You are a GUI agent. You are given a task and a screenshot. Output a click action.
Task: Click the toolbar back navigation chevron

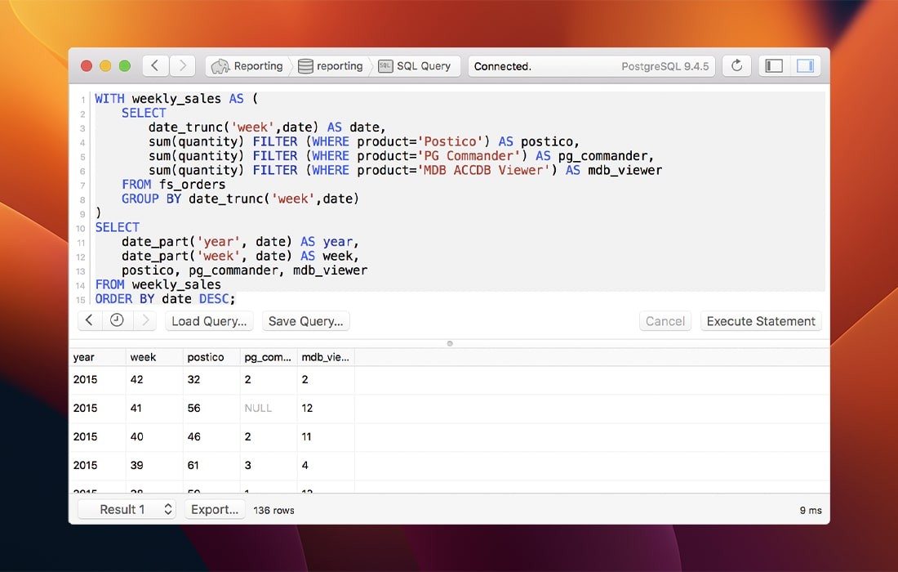coord(155,65)
